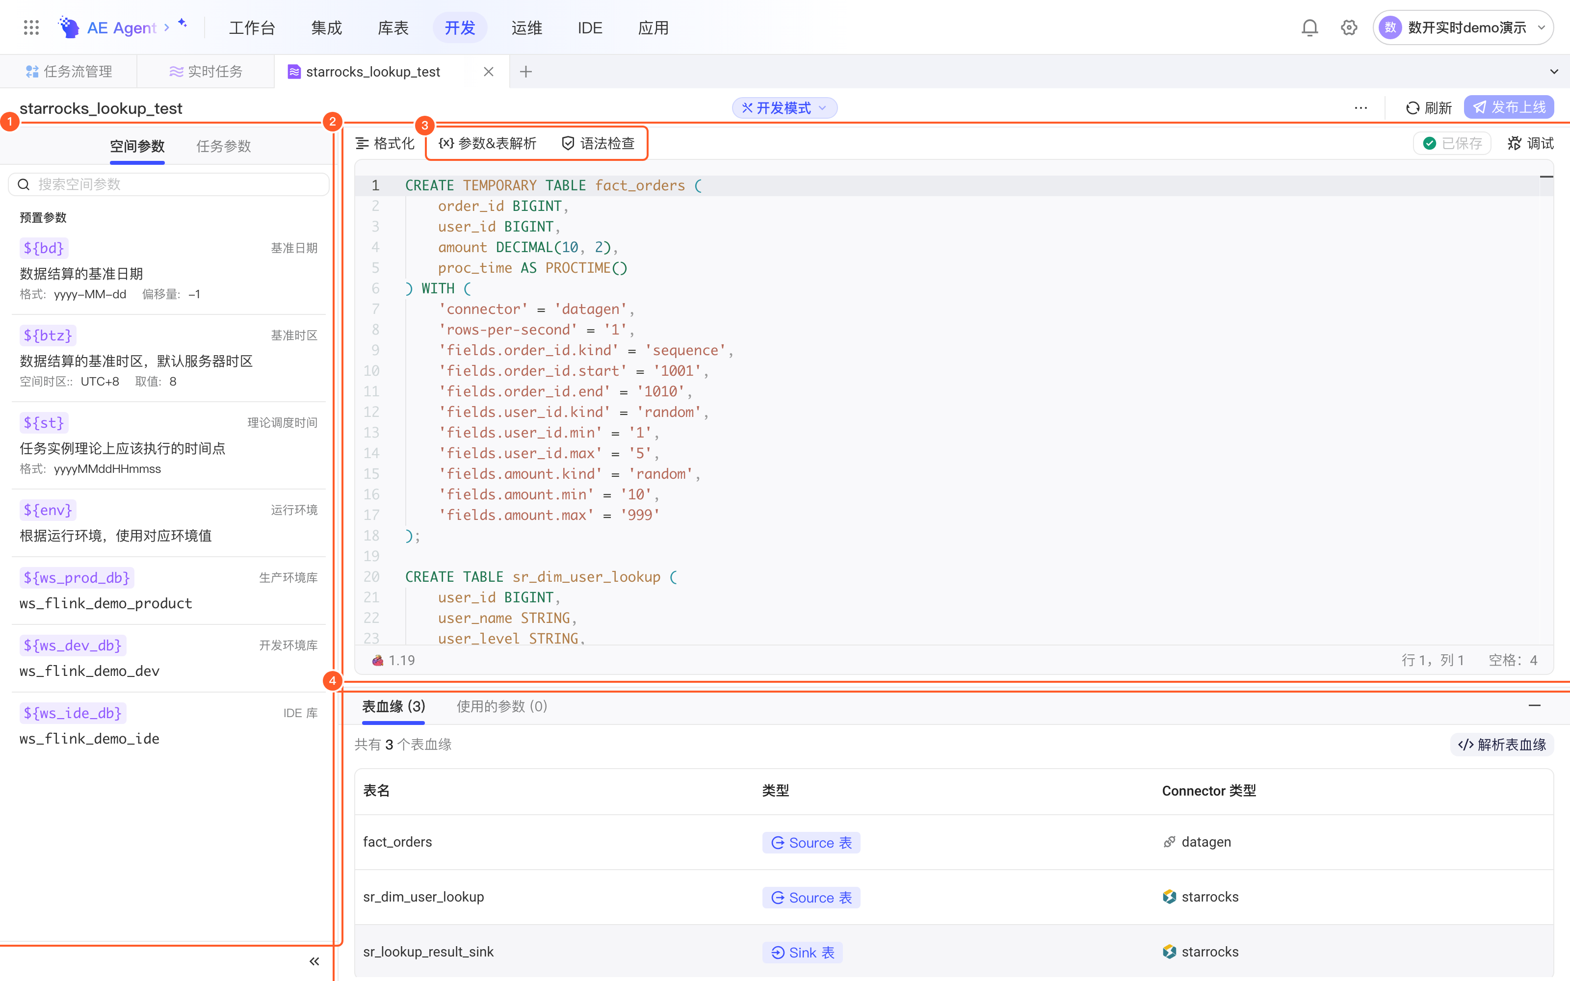Switch to the task flow management tab

[69, 72]
